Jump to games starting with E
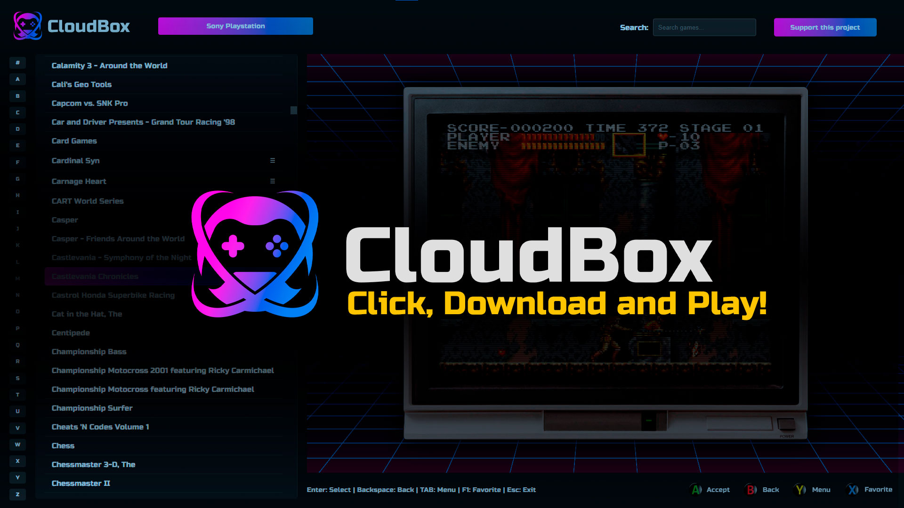904x508 pixels. pyautogui.click(x=17, y=145)
